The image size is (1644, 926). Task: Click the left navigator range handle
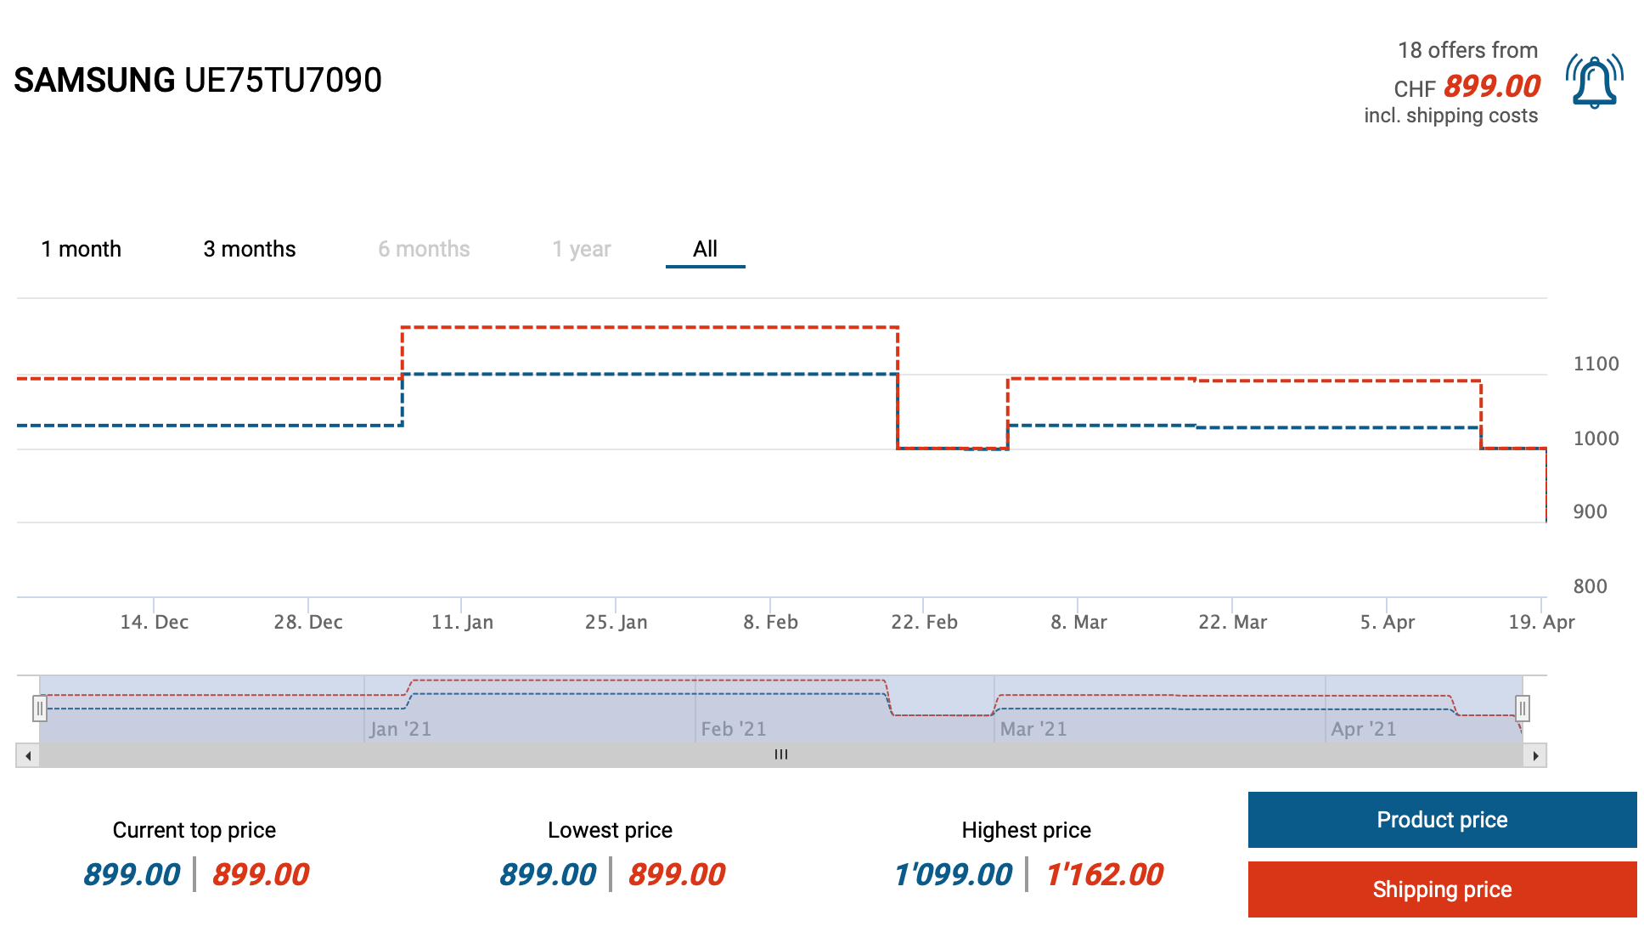(x=40, y=708)
